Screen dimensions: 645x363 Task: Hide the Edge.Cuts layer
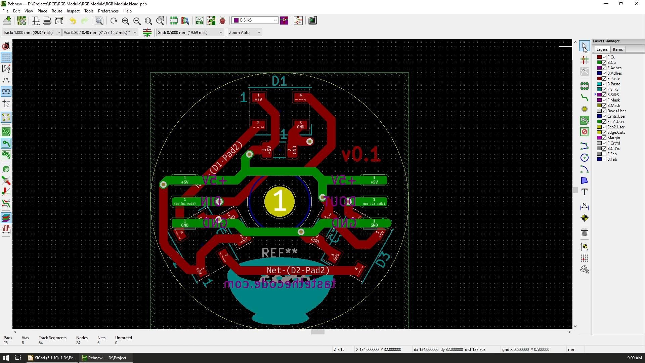pos(604,132)
